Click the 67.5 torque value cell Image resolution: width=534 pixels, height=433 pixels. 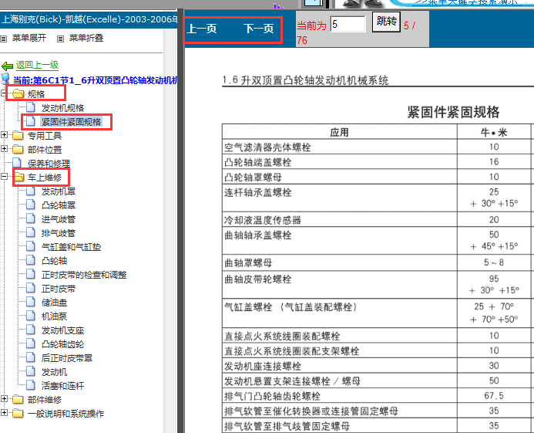[x=494, y=396]
